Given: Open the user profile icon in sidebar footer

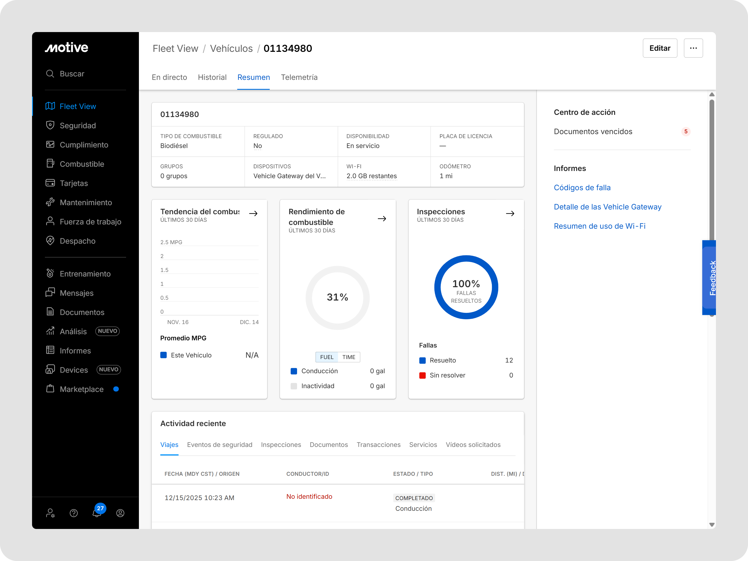Looking at the screenshot, I should point(120,513).
